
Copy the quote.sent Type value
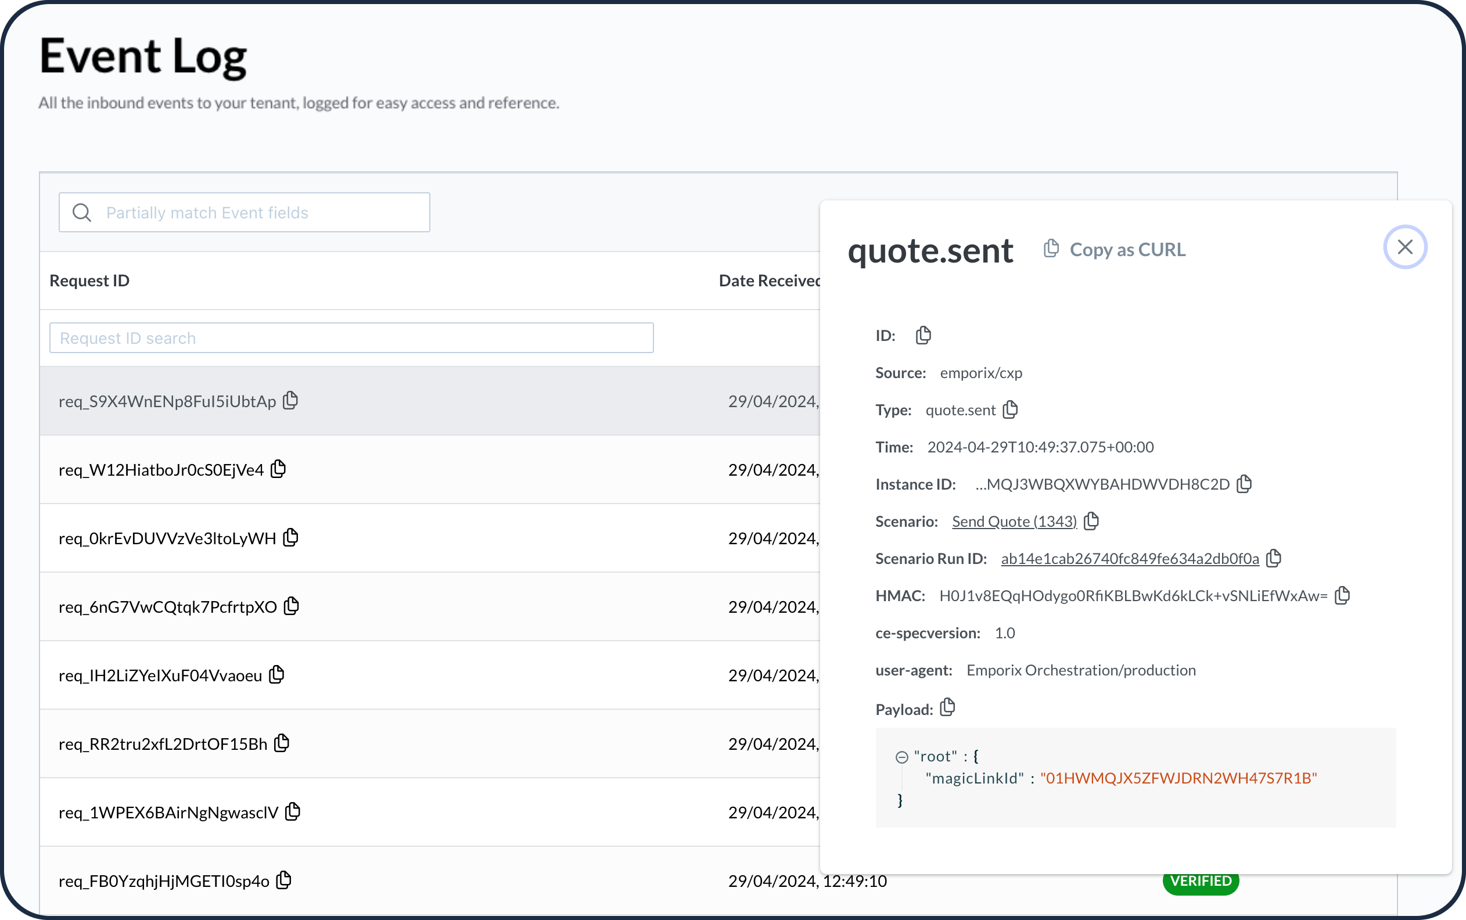pos(1011,409)
